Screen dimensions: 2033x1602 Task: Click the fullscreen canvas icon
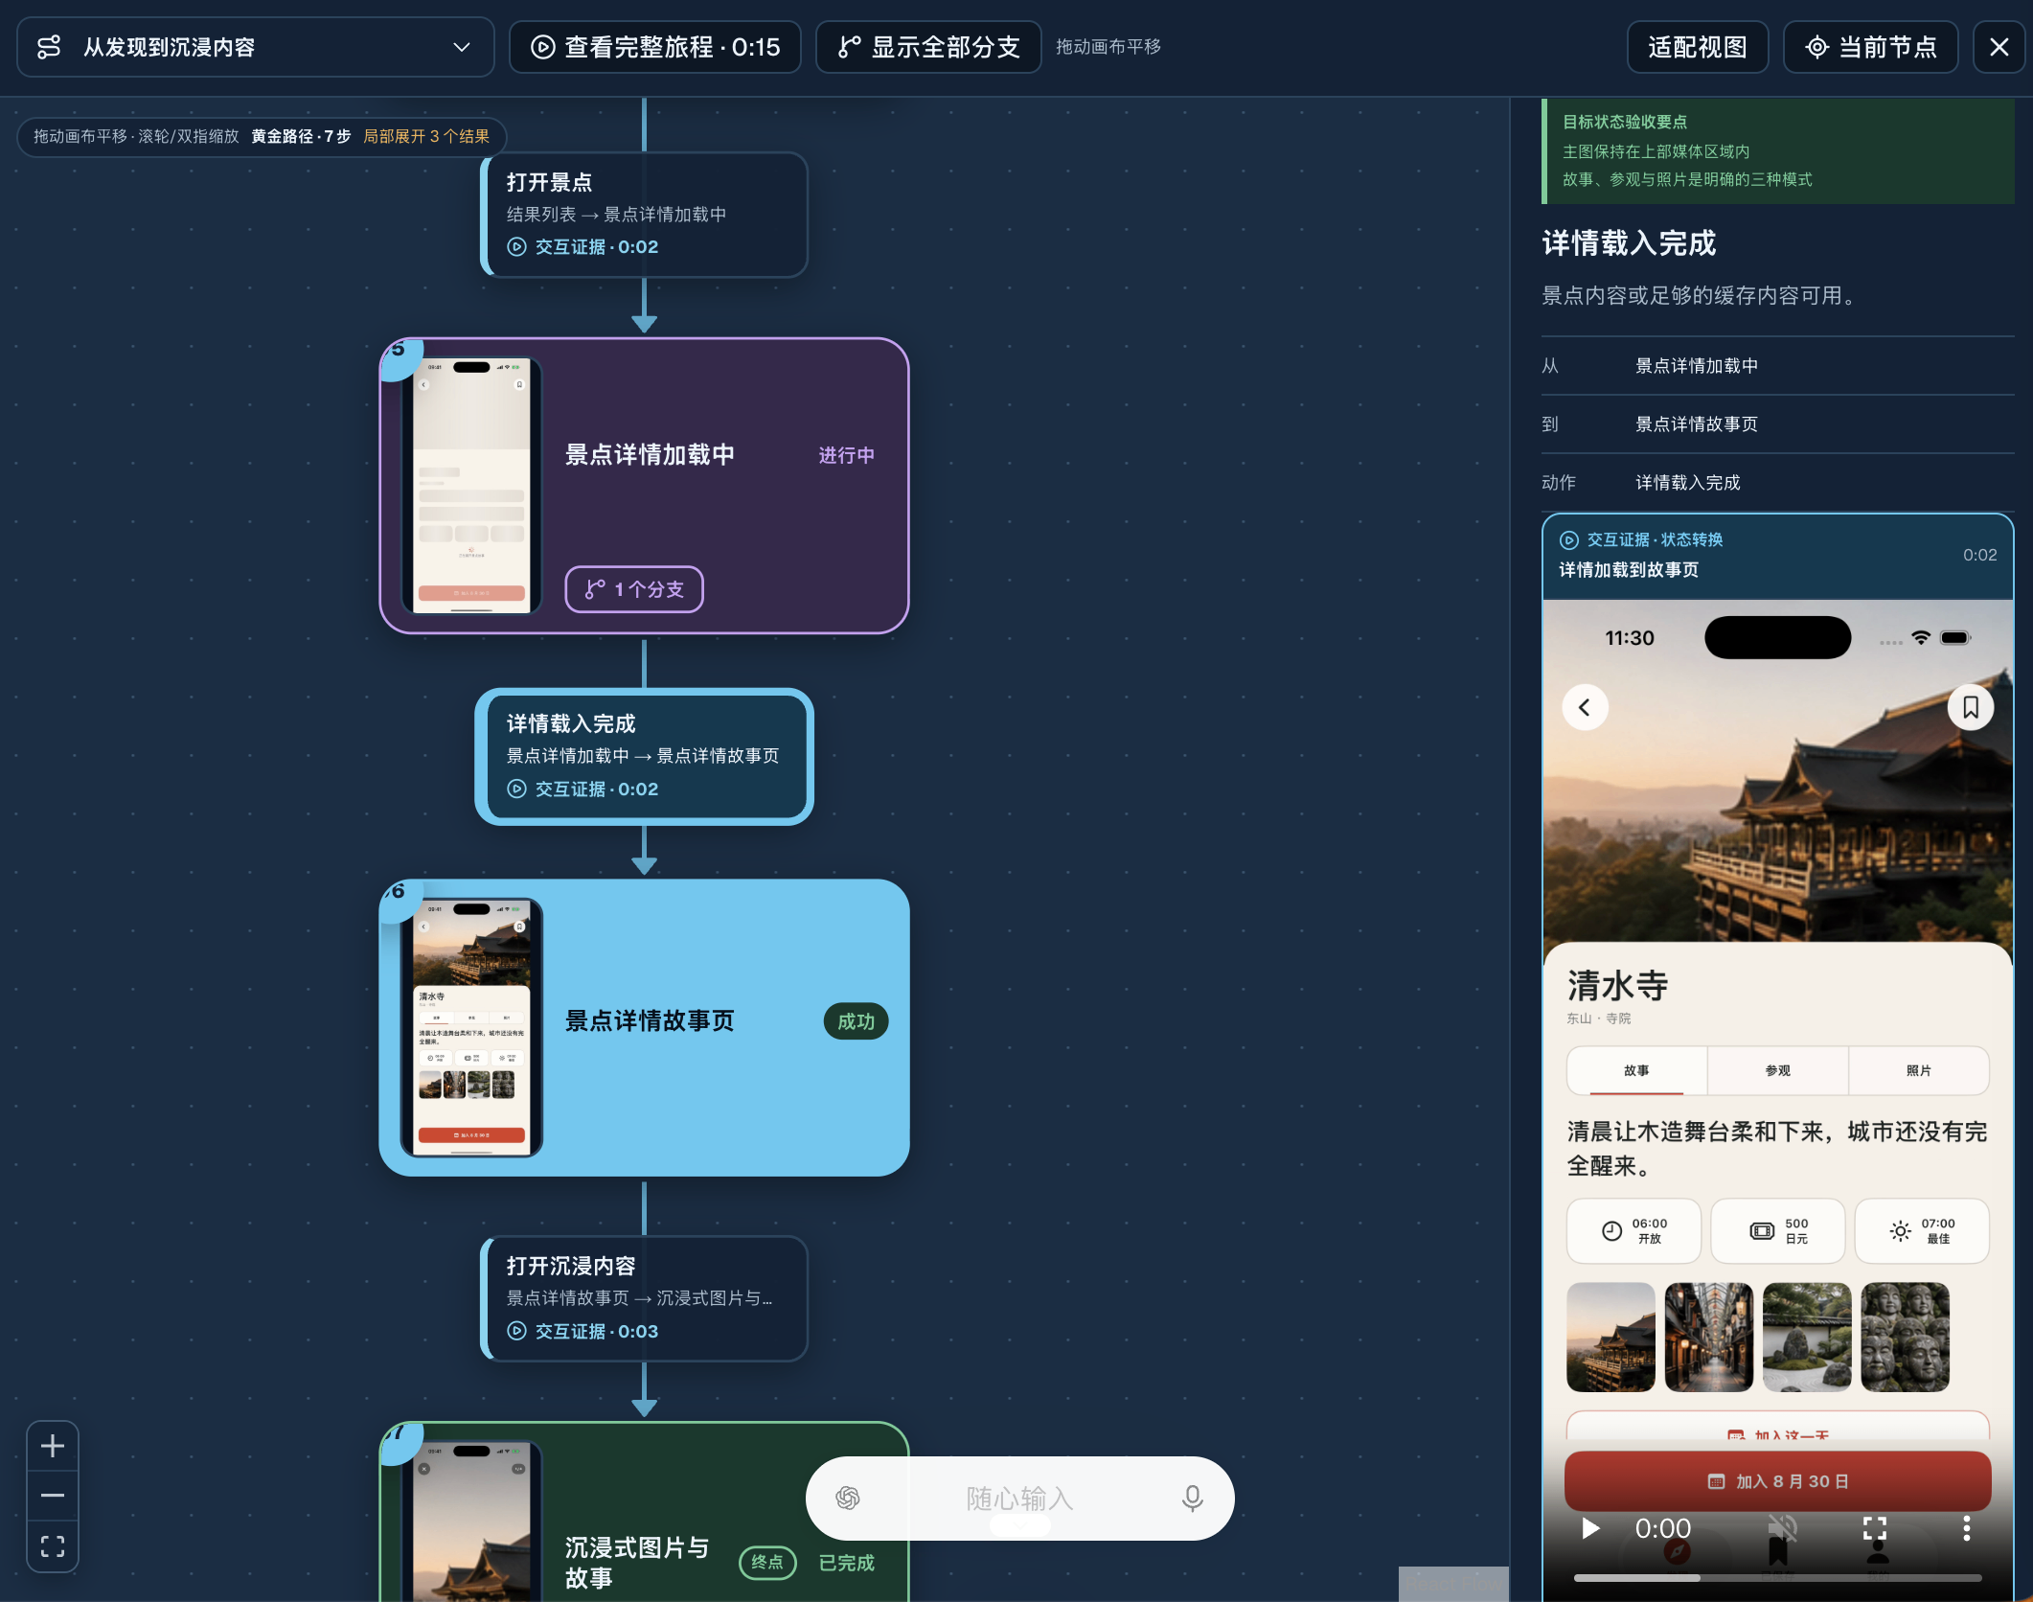click(x=53, y=1546)
